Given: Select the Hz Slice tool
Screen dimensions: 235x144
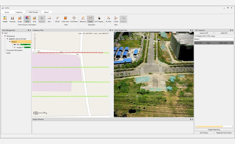Looking at the screenshot, I should point(108,18).
